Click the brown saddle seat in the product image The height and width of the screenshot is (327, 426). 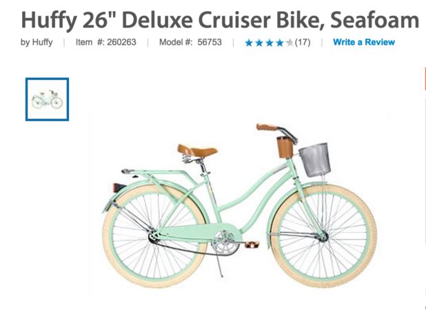click(x=197, y=151)
